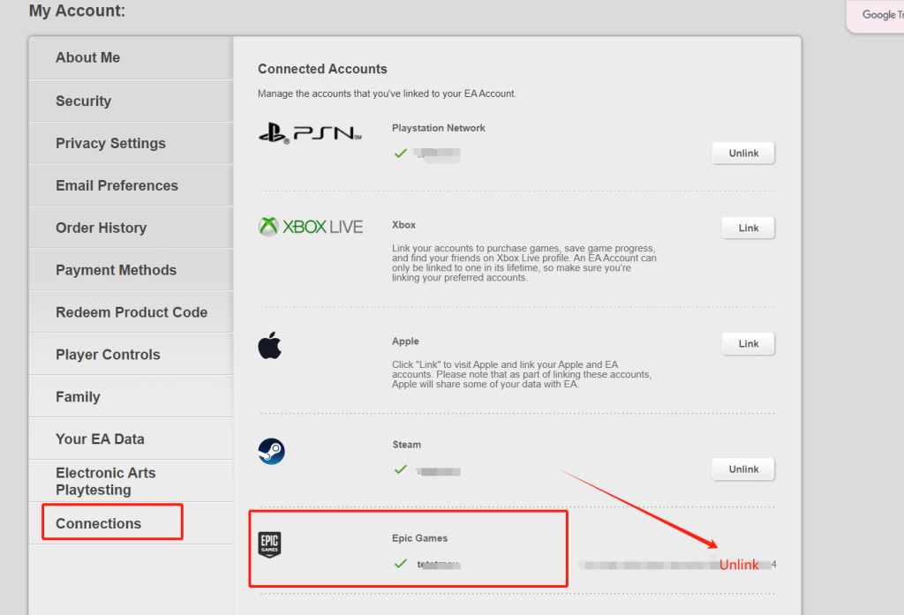The image size is (904, 615).
Task: Select Email Preferences in the sidebar
Action: 132,185
